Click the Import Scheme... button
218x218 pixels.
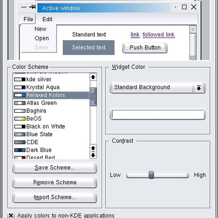(x=55, y=197)
